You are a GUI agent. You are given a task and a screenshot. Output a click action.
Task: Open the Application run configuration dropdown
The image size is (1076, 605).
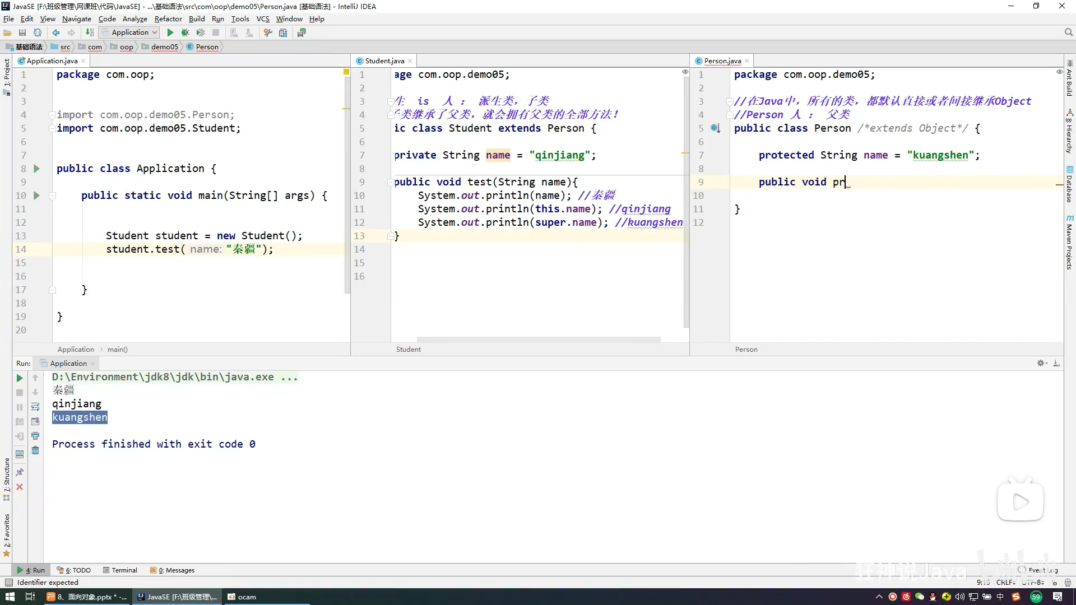click(x=129, y=32)
